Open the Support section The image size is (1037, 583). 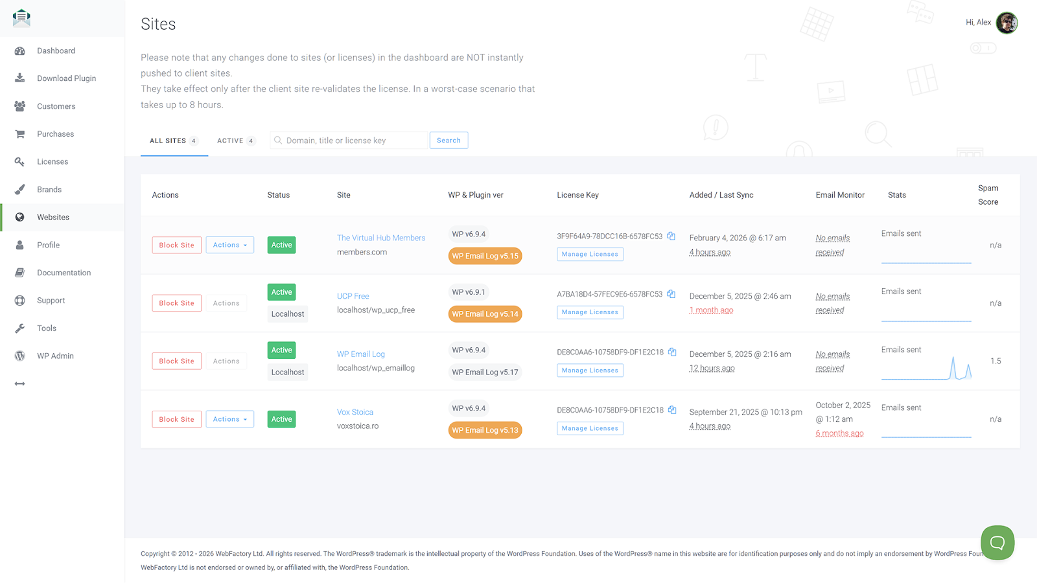click(51, 300)
